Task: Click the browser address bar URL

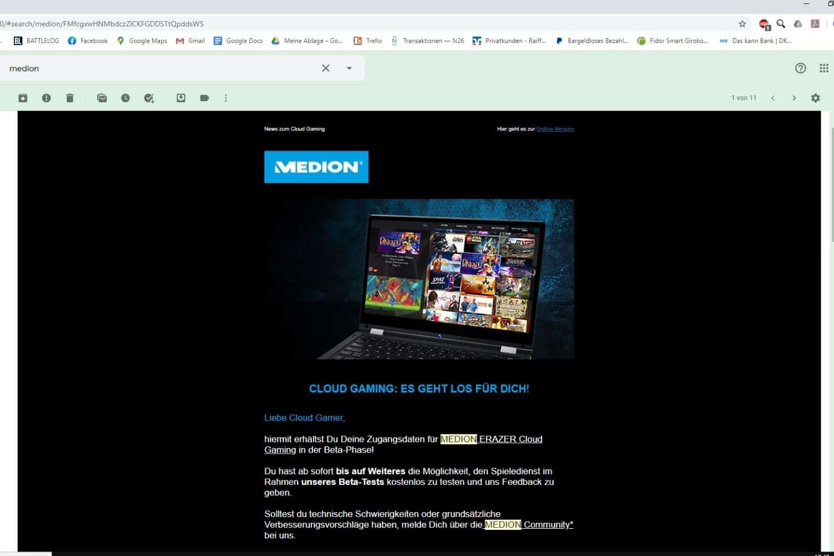Action: coord(102,24)
